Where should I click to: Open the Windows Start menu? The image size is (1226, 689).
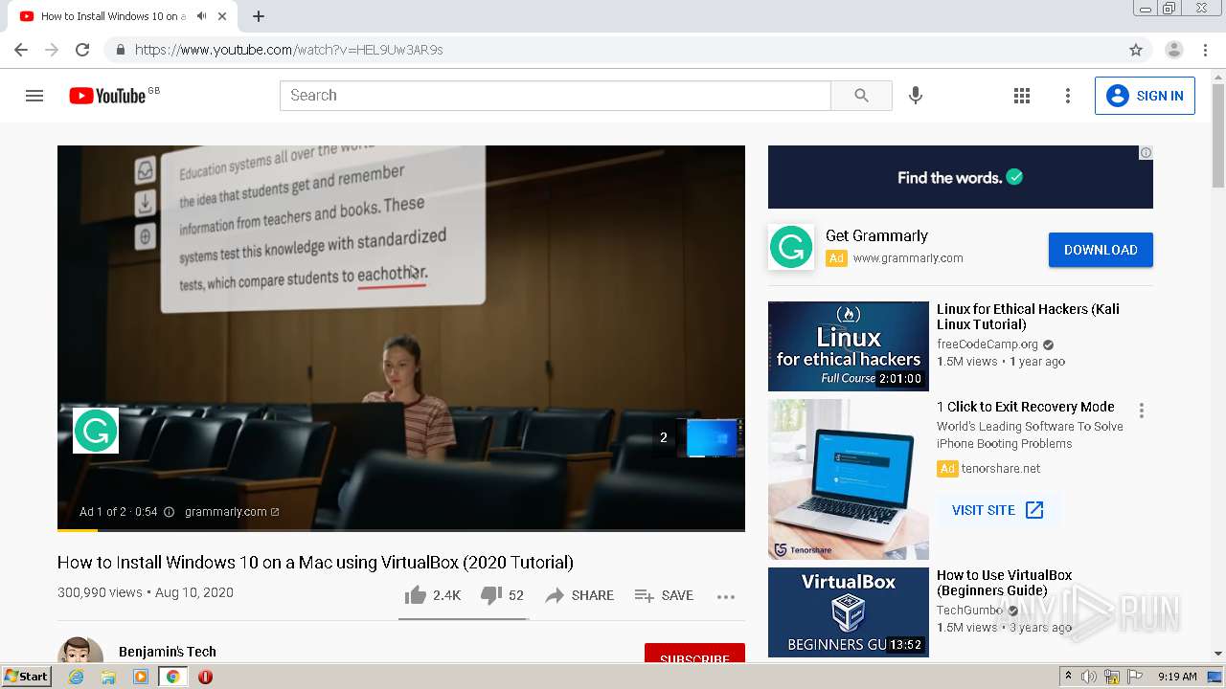coord(26,677)
